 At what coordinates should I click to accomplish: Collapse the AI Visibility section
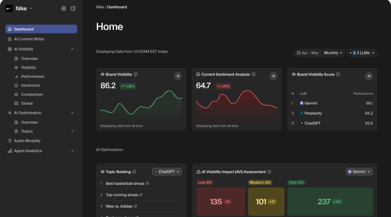click(72, 49)
